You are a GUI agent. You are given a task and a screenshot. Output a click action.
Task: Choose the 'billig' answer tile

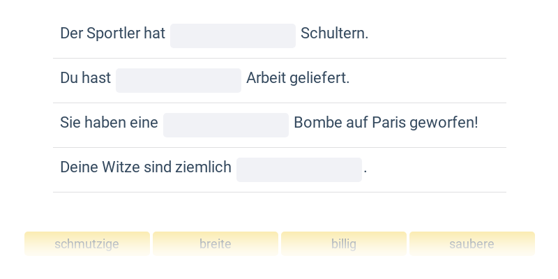coord(344,244)
